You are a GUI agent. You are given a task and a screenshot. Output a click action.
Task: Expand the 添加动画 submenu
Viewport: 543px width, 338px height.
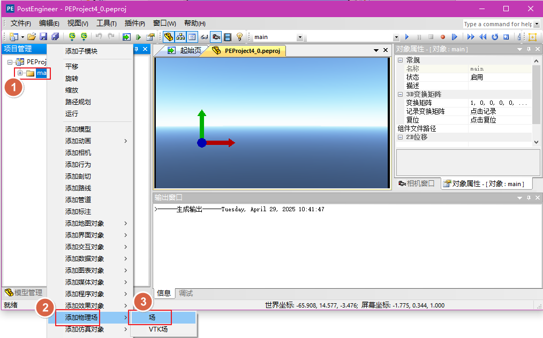90,141
